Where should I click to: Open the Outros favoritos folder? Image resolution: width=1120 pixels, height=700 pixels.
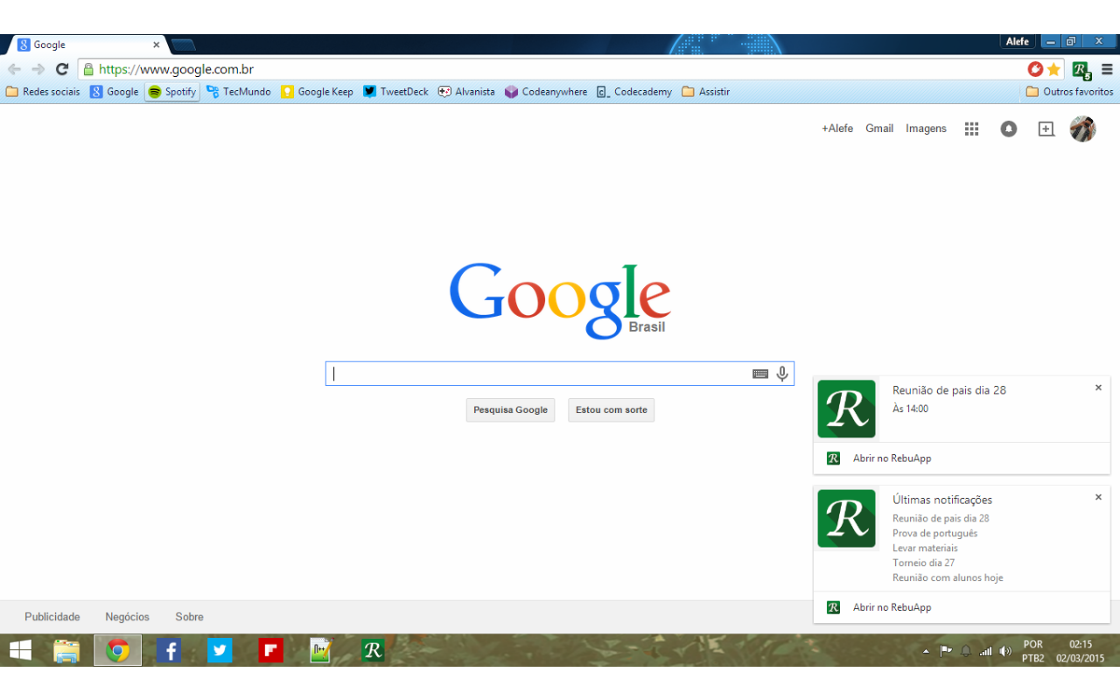tap(1069, 92)
